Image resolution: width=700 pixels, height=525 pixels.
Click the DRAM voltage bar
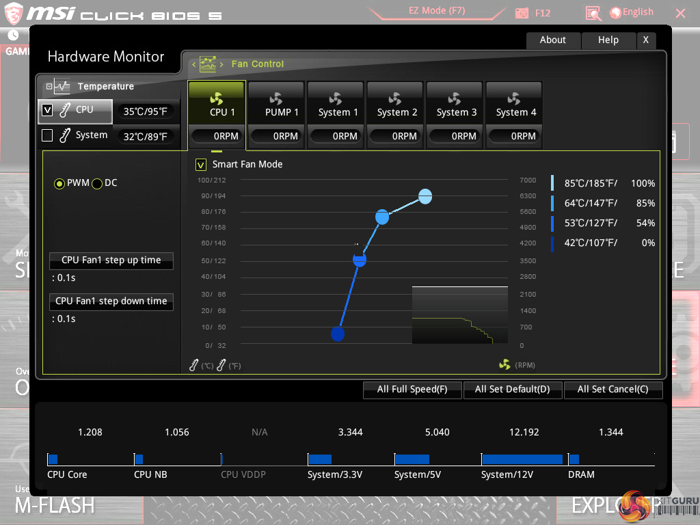click(x=574, y=459)
